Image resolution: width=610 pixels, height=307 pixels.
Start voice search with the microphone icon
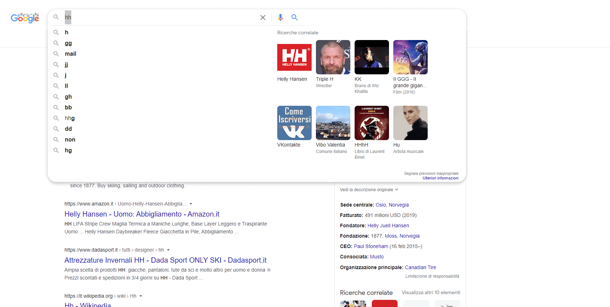point(280,17)
